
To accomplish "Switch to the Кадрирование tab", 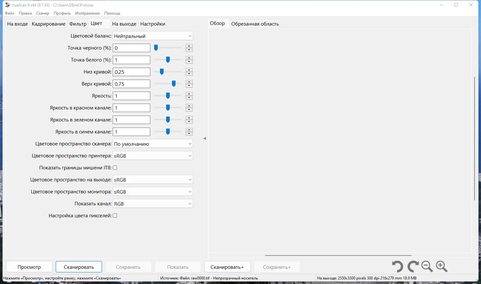I will (x=49, y=24).
